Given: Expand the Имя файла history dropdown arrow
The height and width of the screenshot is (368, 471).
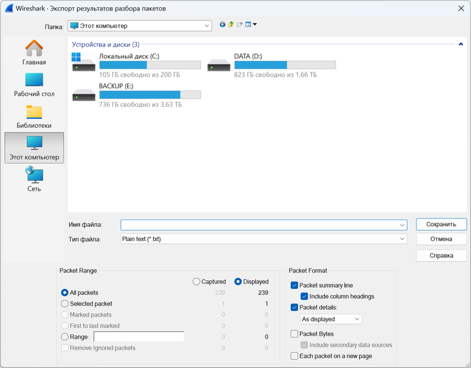Looking at the screenshot, I should pyautogui.click(x=402, y=225).
